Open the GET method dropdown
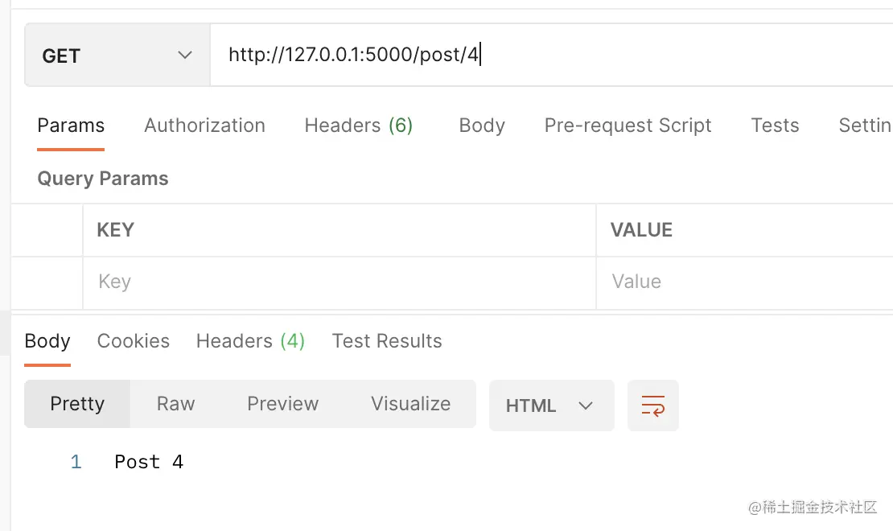 point(117,56)
